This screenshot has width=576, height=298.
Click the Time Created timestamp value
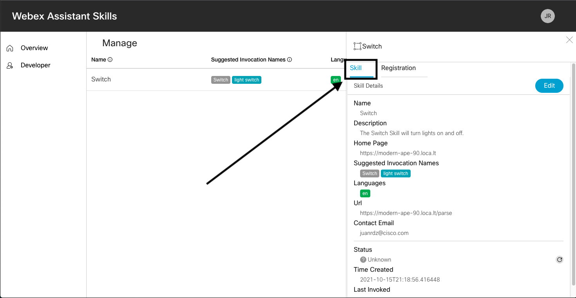tap(400, 280)
